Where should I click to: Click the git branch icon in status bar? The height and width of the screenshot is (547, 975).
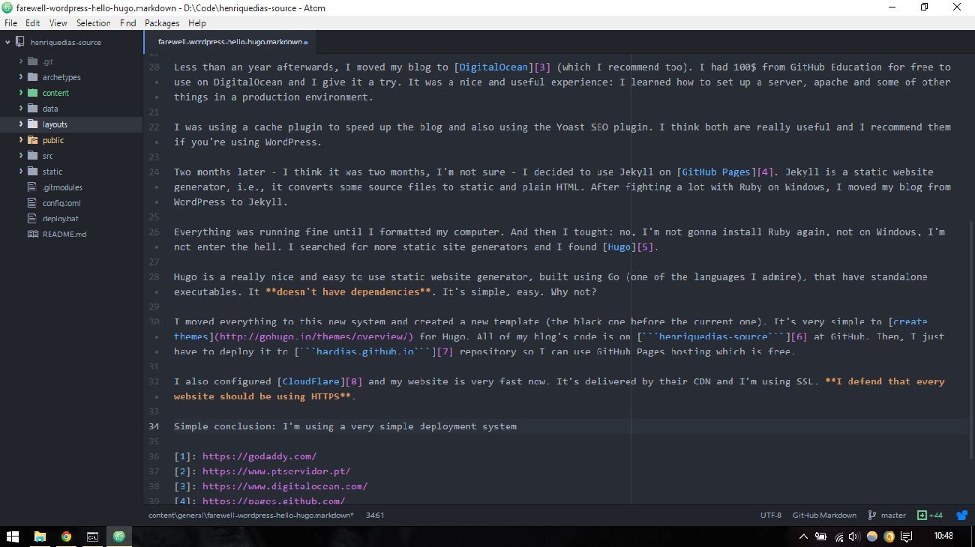(872, 516)
